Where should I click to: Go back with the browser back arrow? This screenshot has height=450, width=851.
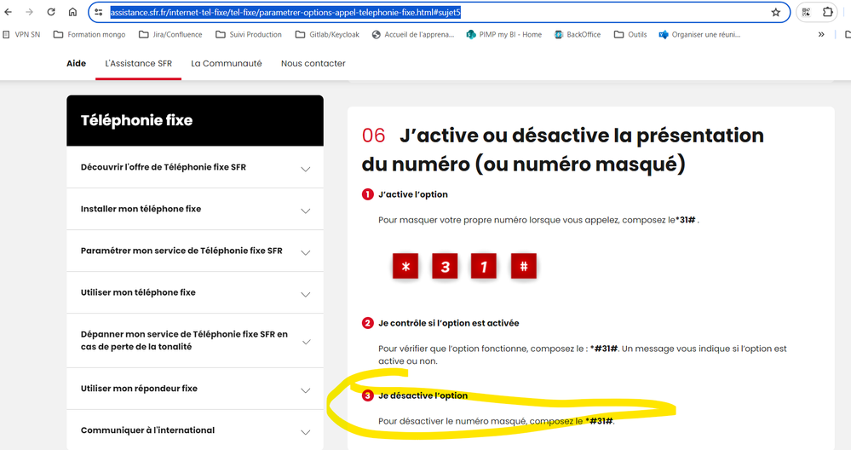9,12
